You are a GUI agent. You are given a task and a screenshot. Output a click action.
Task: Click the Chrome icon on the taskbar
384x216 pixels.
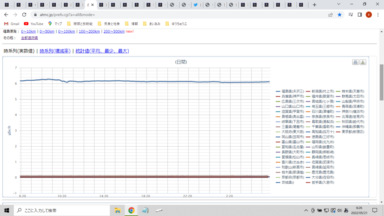click(x=131, y=210)
